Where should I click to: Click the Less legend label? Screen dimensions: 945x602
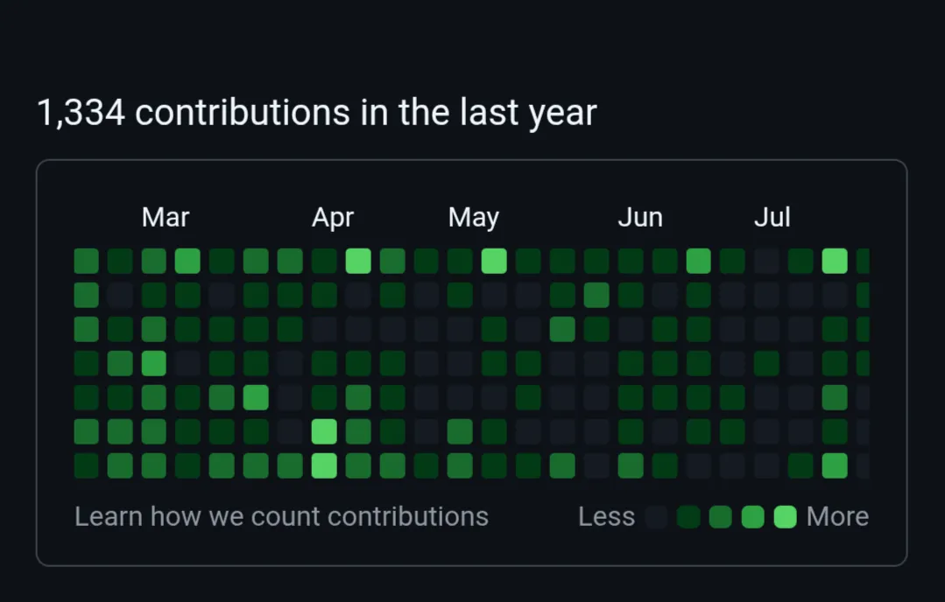(x=606, y=516)
